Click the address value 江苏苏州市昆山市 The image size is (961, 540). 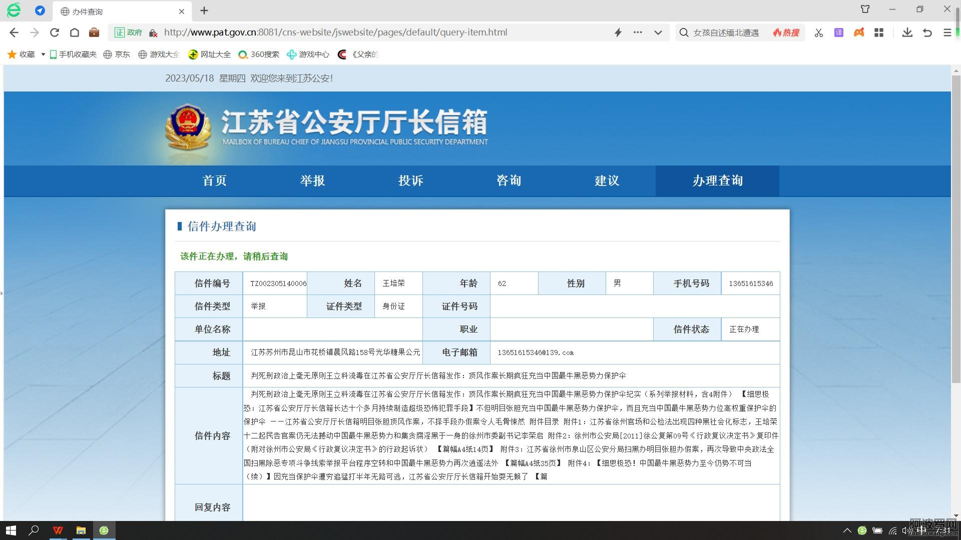(335, 352)
